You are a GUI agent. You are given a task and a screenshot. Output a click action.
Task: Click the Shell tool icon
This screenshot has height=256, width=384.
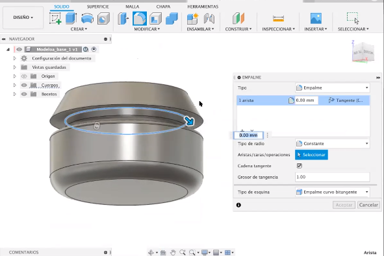[x=156, y=19]
